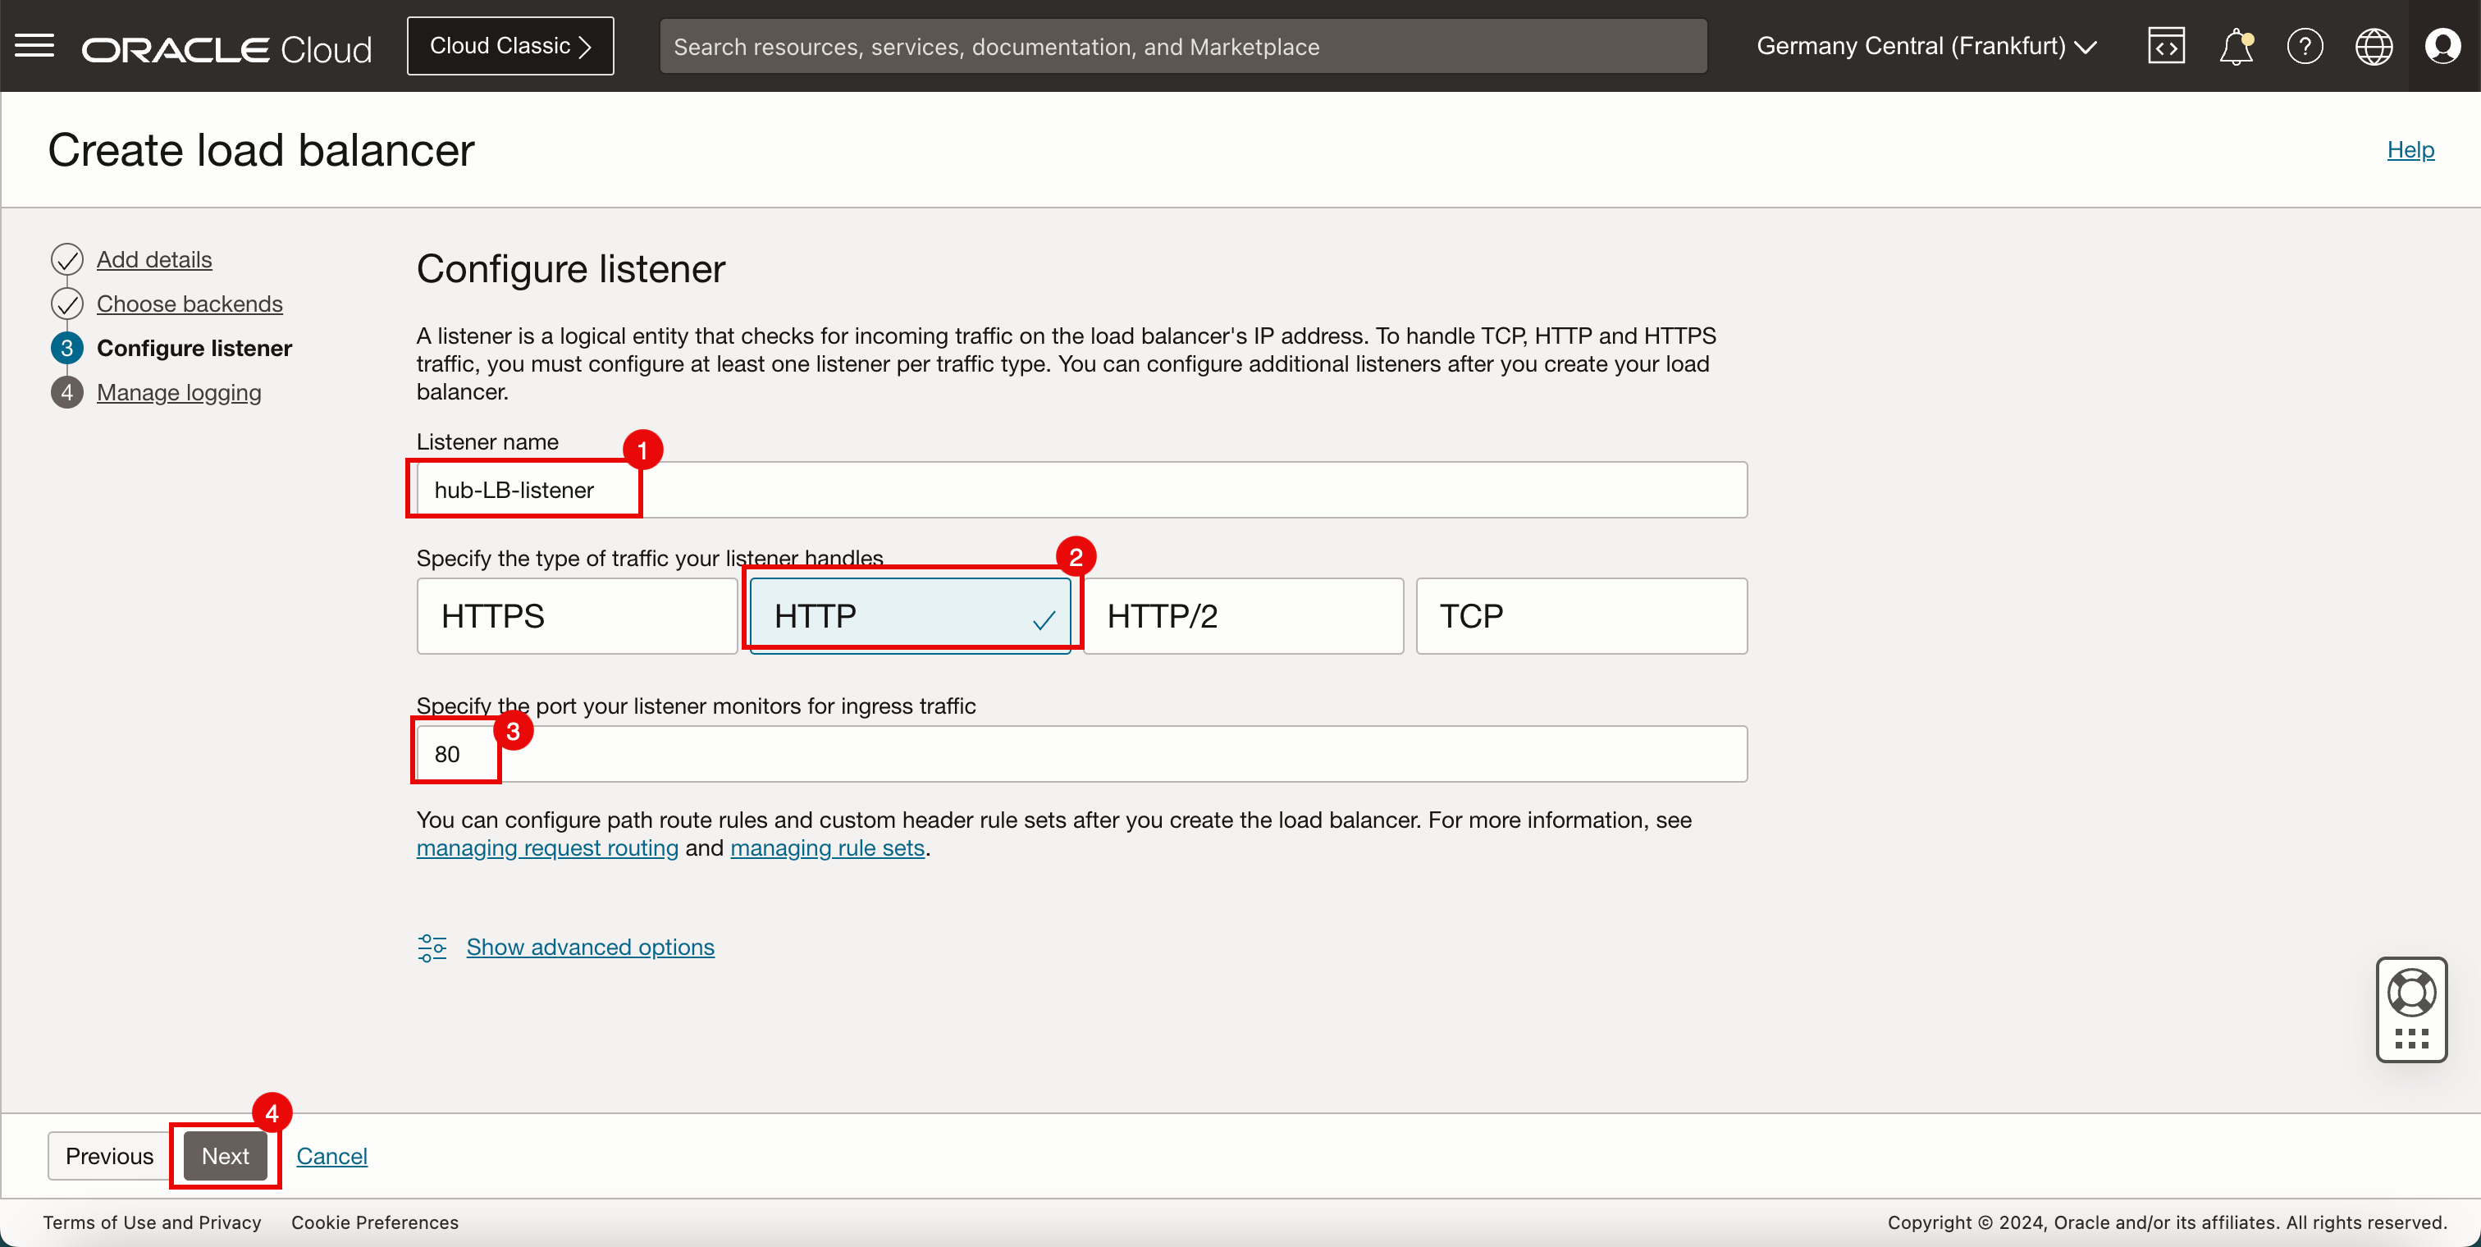Image resolution: width=2481 pixels, height=1247 pixels.
Task: Click the help question mark icon
Action: (2305, 46)
